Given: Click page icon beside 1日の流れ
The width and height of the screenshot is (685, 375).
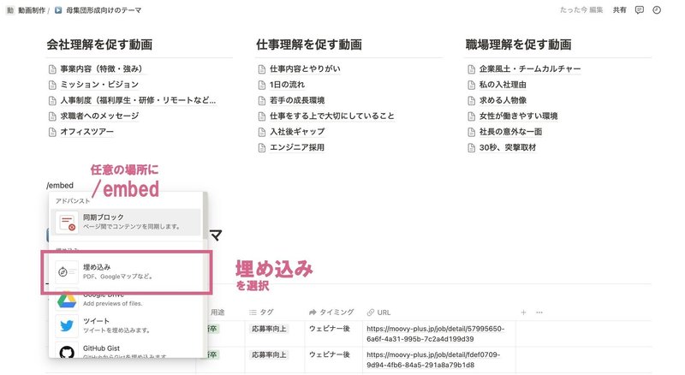Looking at the screenshot, I should click(262, 85).
